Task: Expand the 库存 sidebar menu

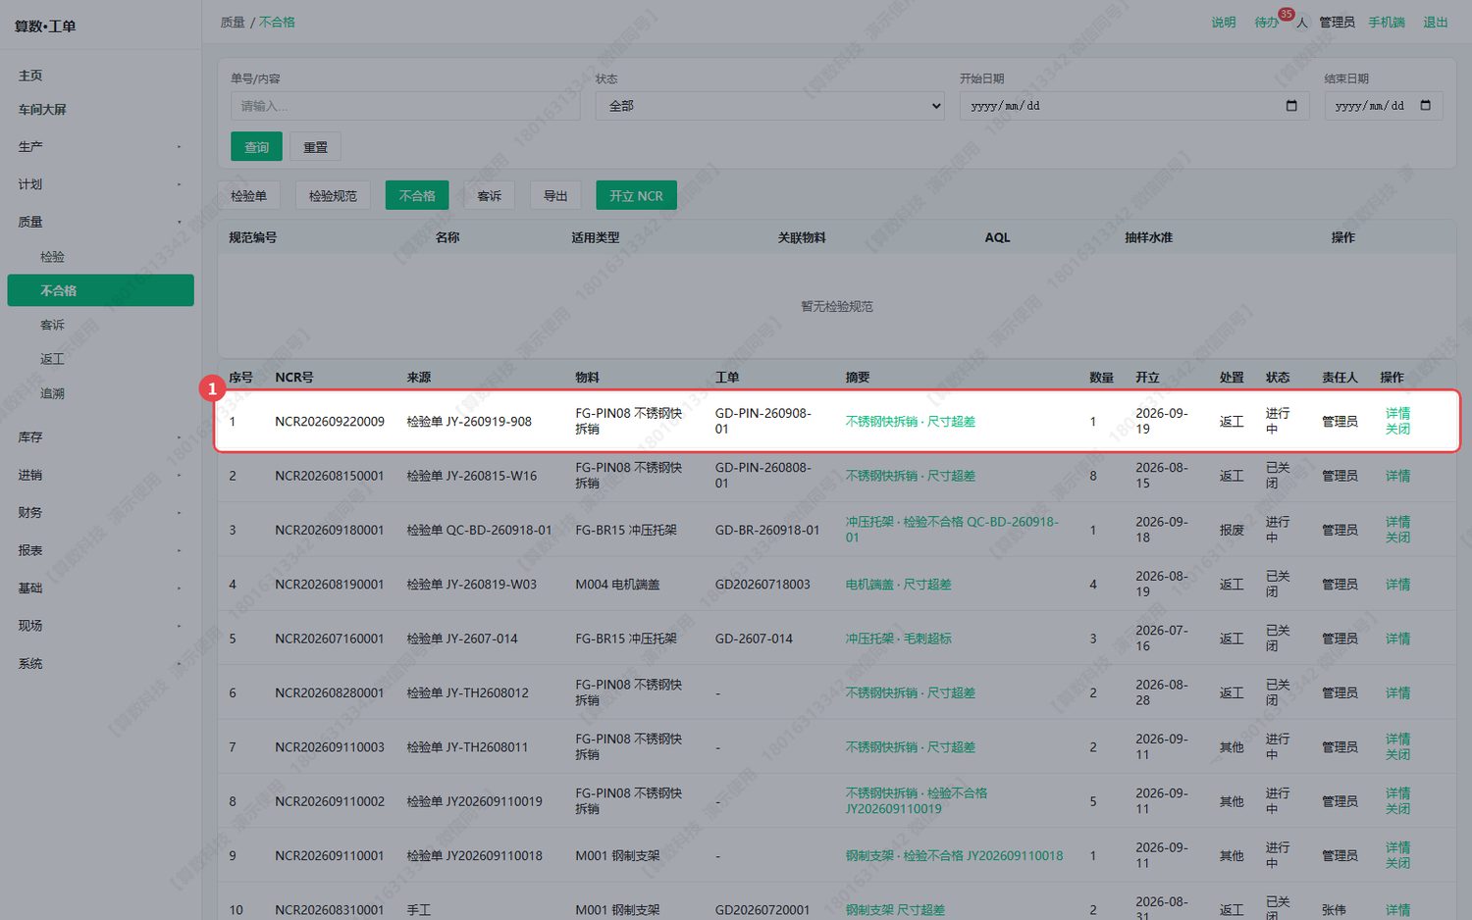Action: [100, 437]
